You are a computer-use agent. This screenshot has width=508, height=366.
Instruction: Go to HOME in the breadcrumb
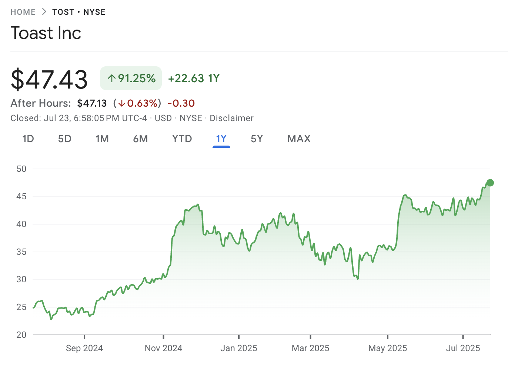coord(23,12)
